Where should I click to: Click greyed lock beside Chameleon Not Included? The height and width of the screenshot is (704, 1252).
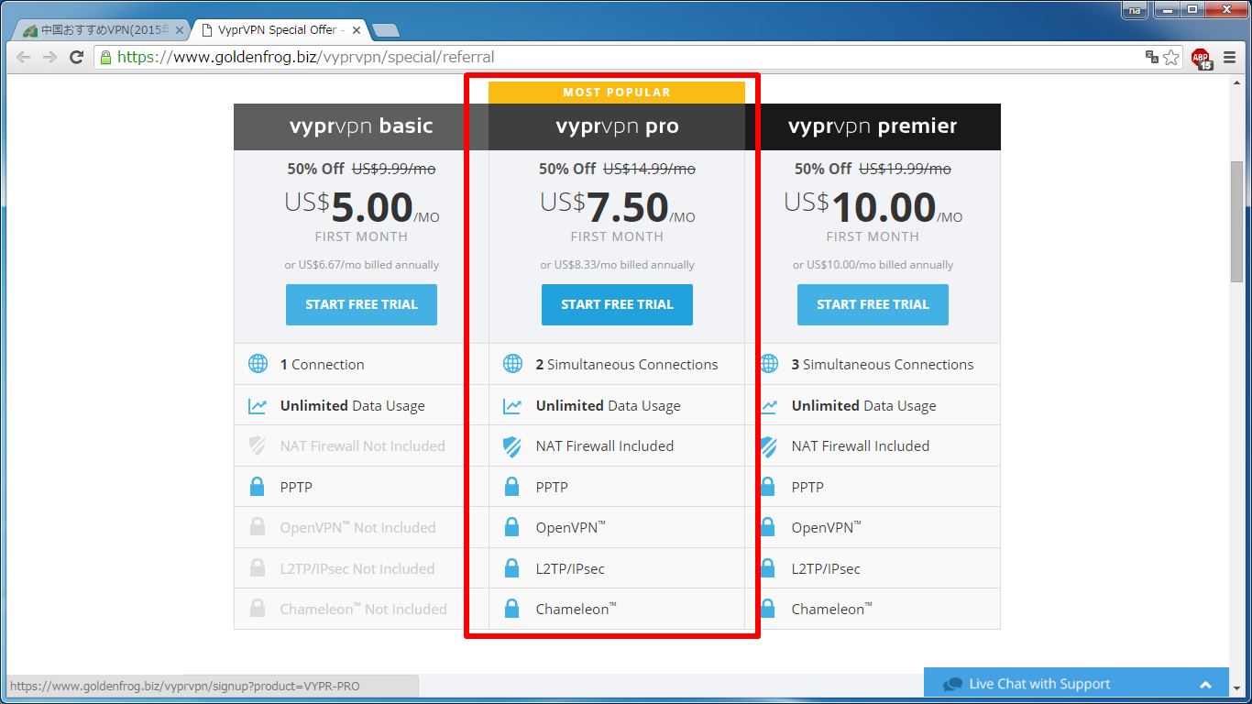(x=258, y=609)
